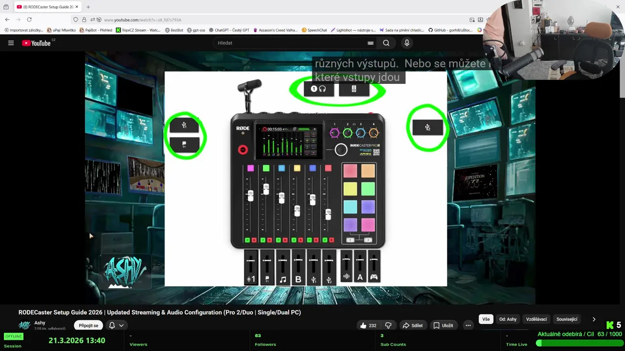Open the browser tab list icon
625x351 pixels.
(x=6, y=7)
